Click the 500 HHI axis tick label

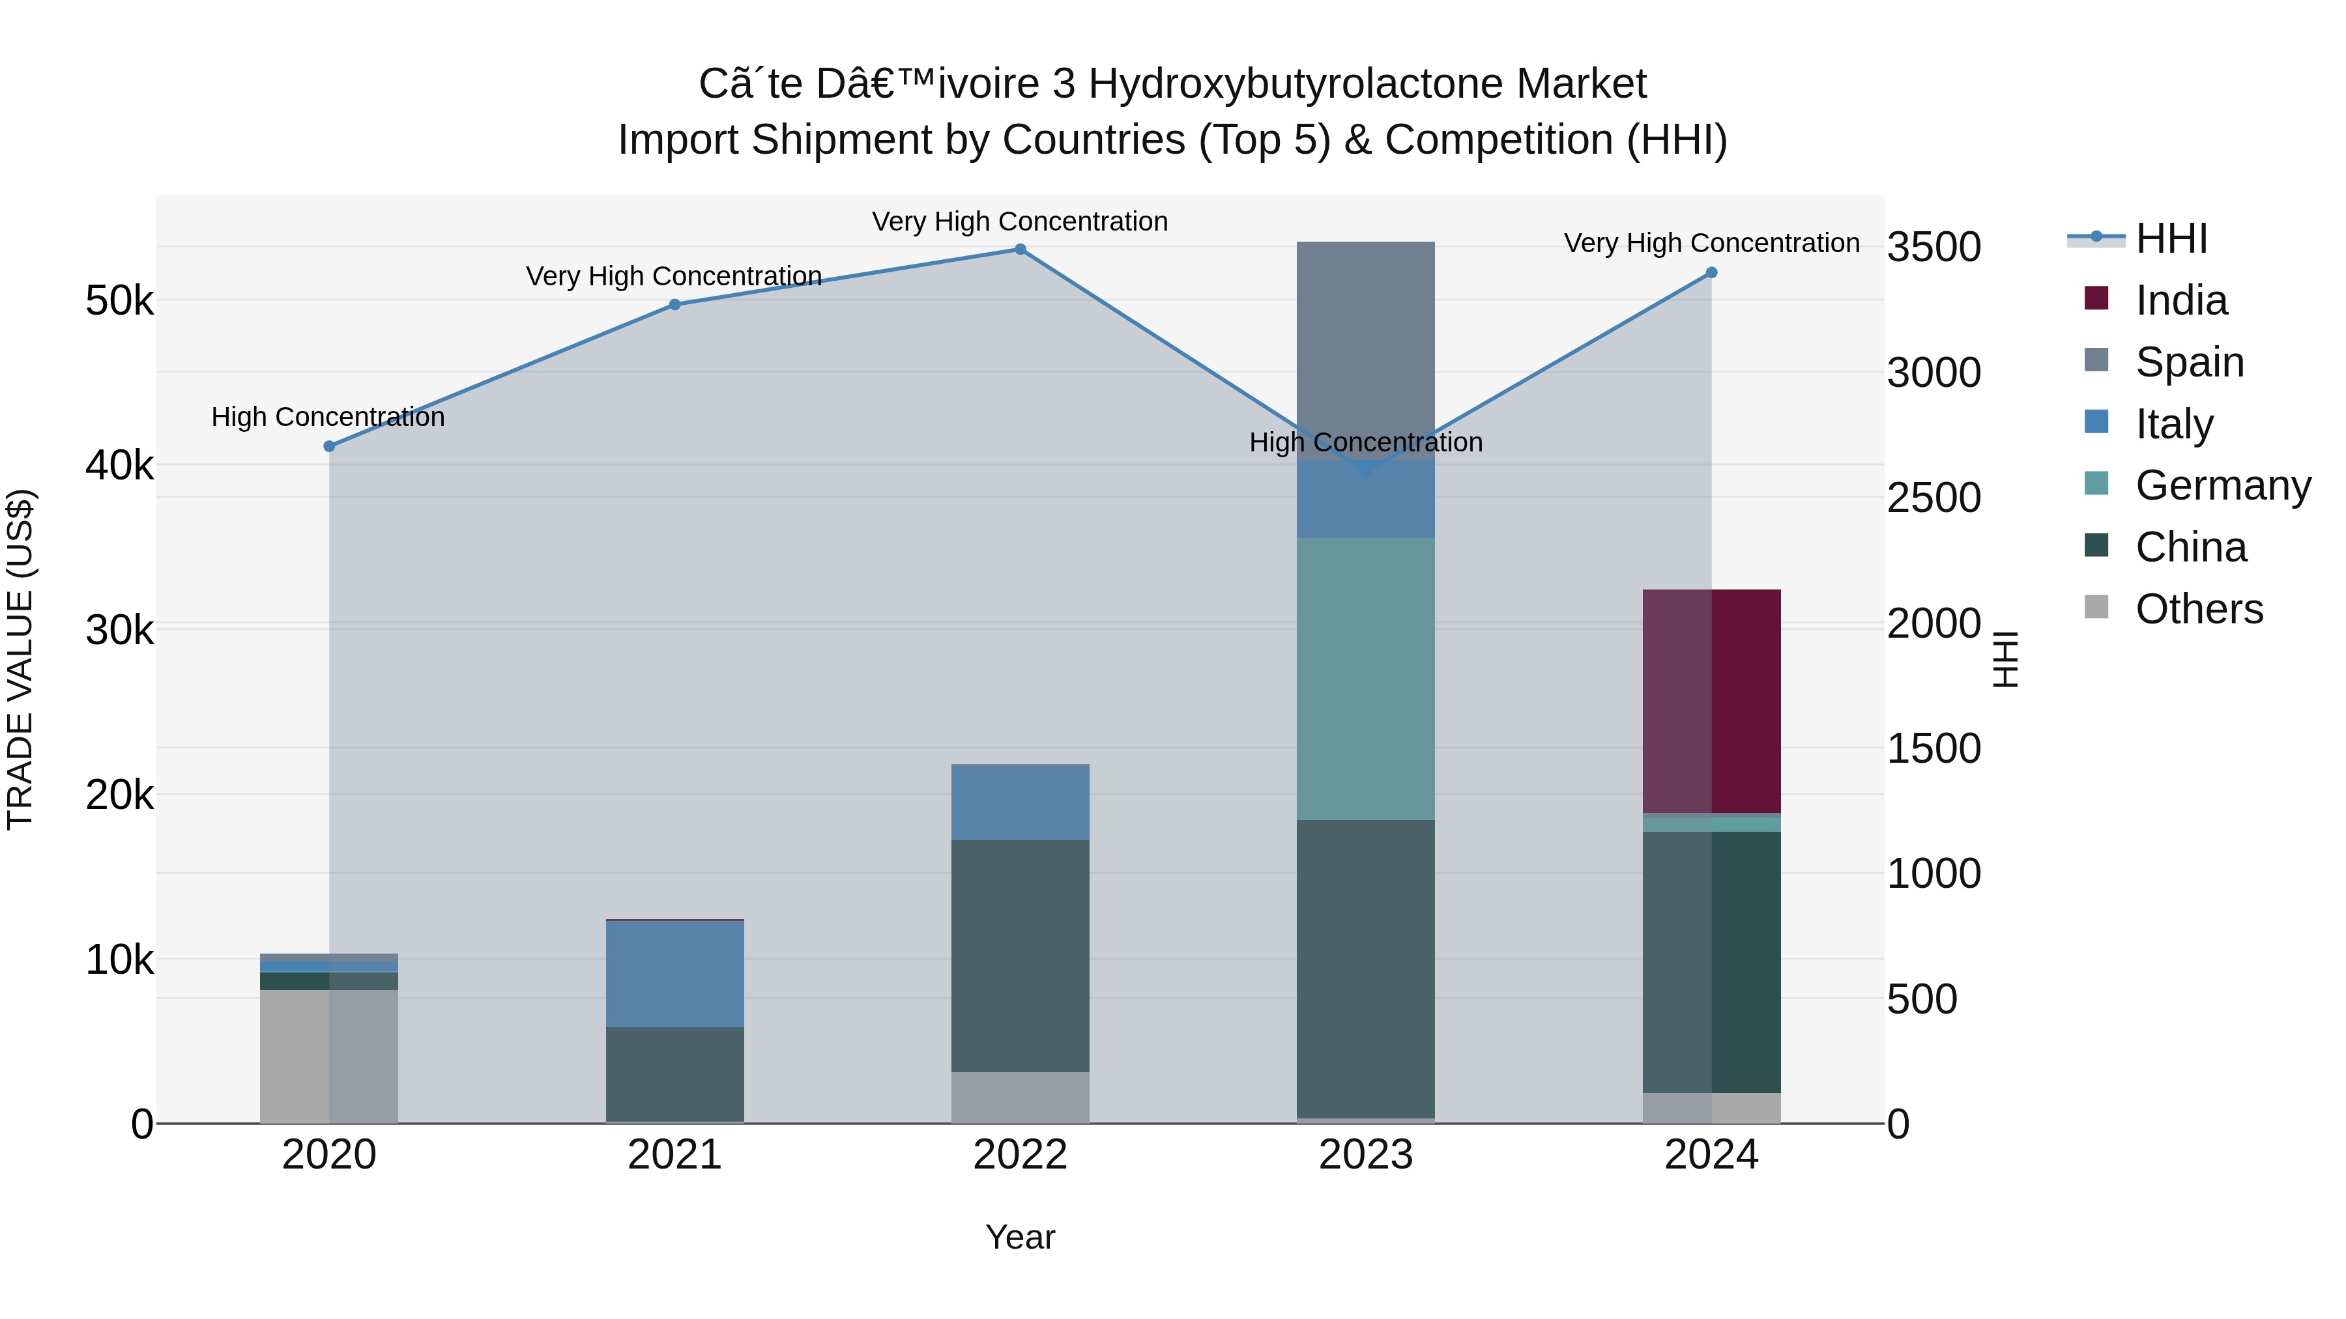coord(1922,999)
